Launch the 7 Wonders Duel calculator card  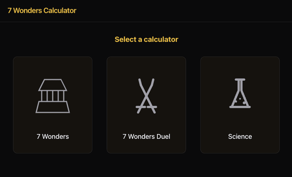click(146, 105)
